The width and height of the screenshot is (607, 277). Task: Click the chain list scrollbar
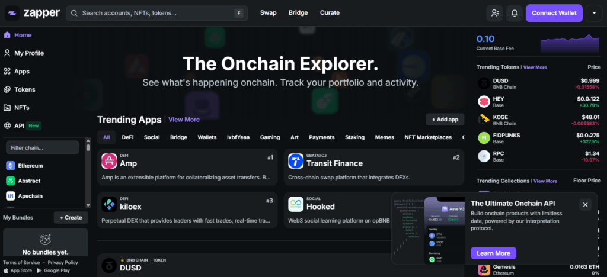88,148
